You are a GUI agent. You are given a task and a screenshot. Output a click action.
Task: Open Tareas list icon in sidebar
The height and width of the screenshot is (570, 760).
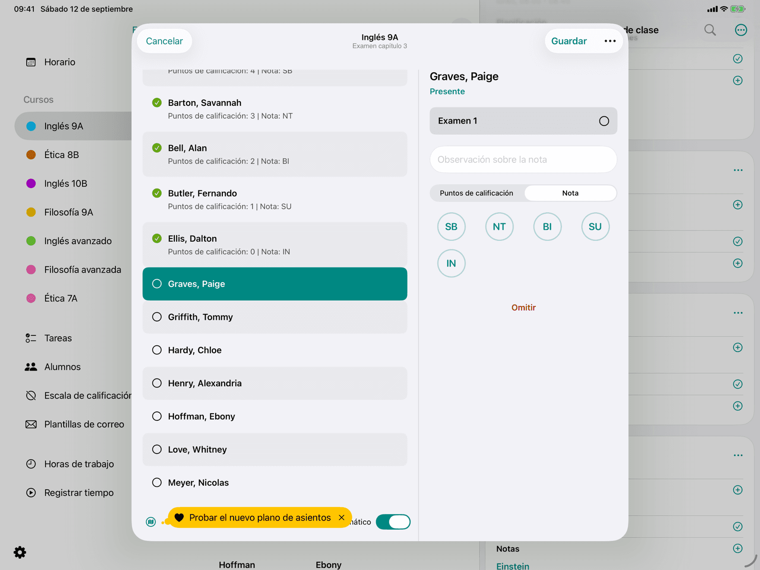(31, 338)
